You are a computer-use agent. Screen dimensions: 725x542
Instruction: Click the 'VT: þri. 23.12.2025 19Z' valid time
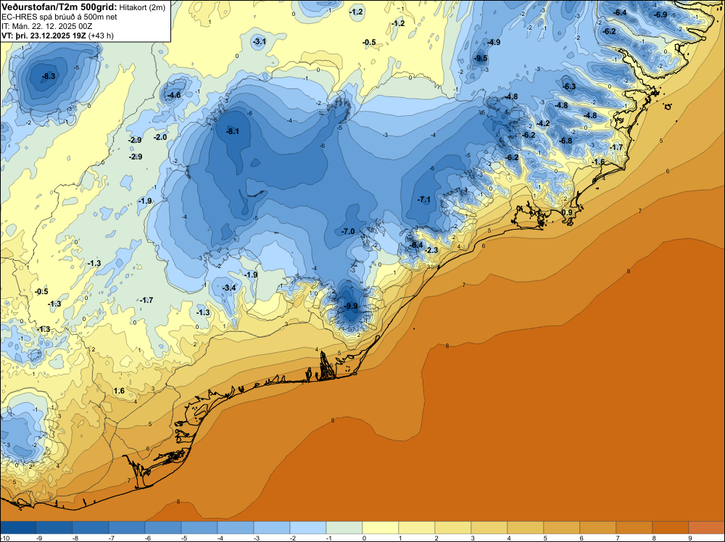(44, 36)
